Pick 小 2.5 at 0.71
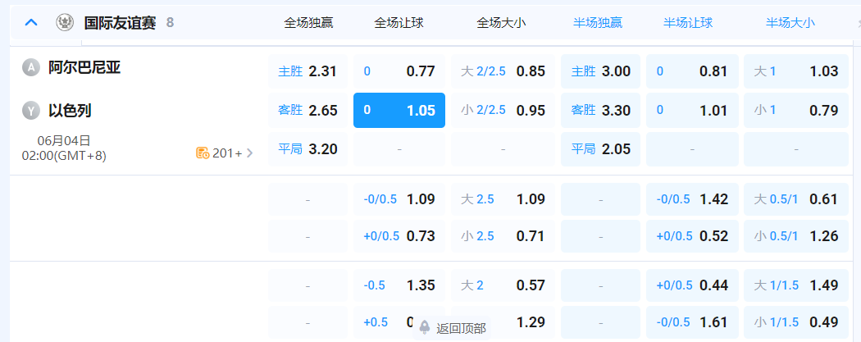Screen dimensions: 861x342 [x=503, y=236]
